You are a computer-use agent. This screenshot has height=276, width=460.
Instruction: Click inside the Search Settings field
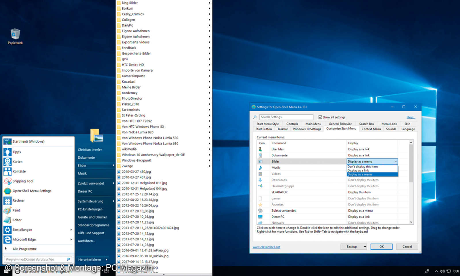(x=286, y=117)
